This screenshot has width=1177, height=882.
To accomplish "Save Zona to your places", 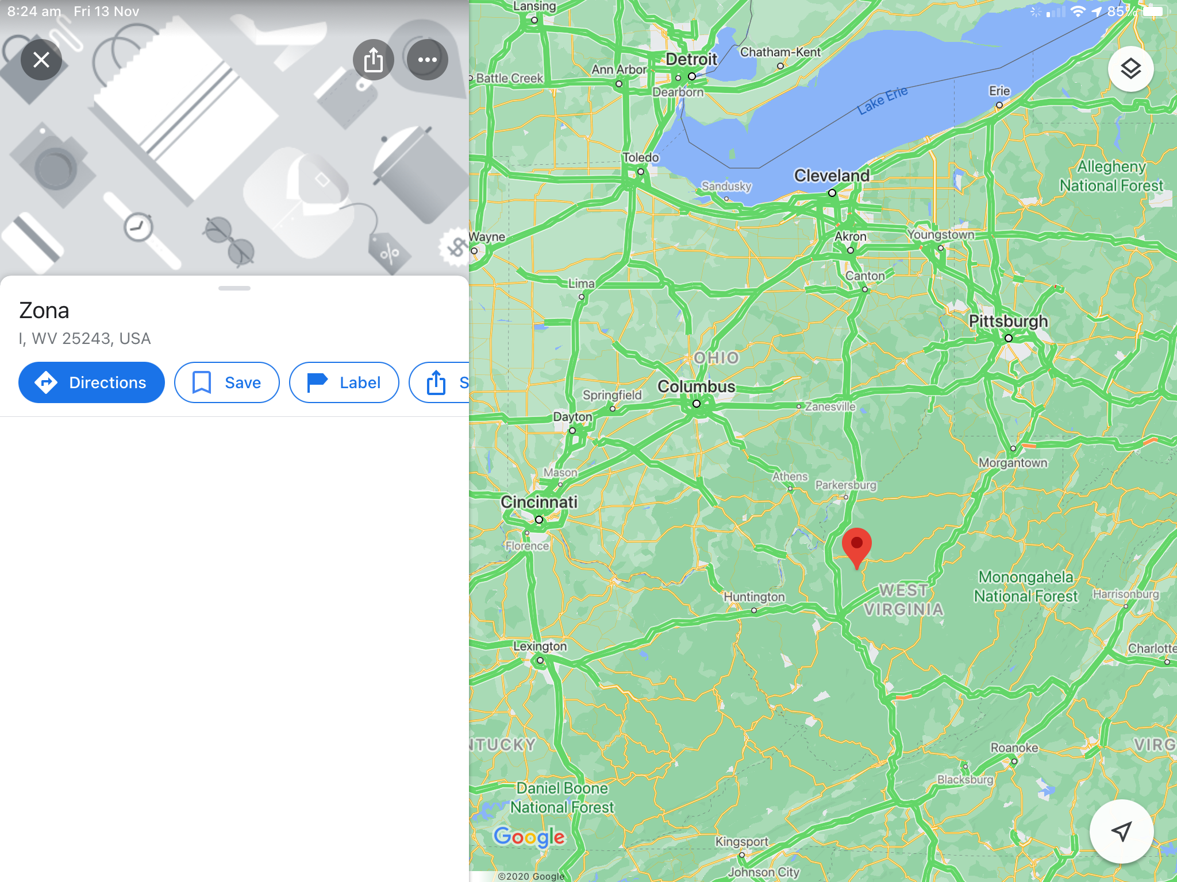I will click(x=227, y=382).
